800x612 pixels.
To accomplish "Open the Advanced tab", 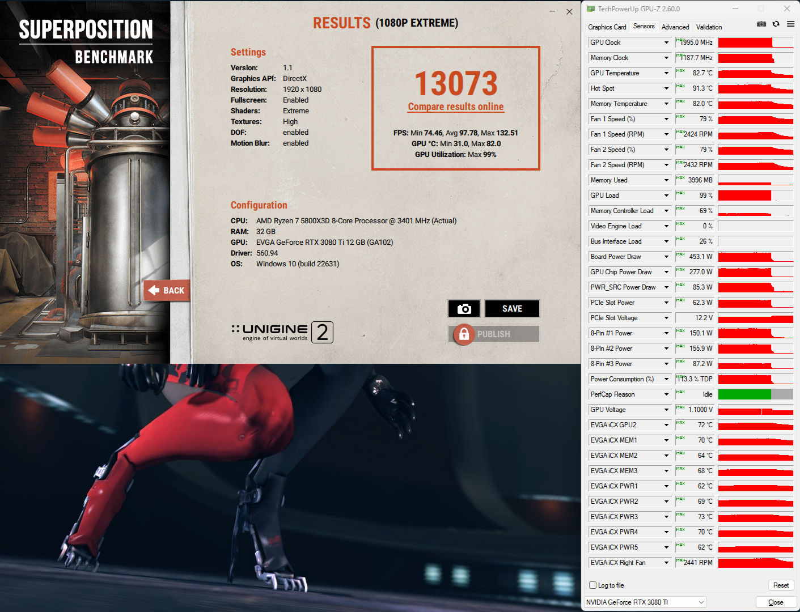I will (x=675, y=27).
